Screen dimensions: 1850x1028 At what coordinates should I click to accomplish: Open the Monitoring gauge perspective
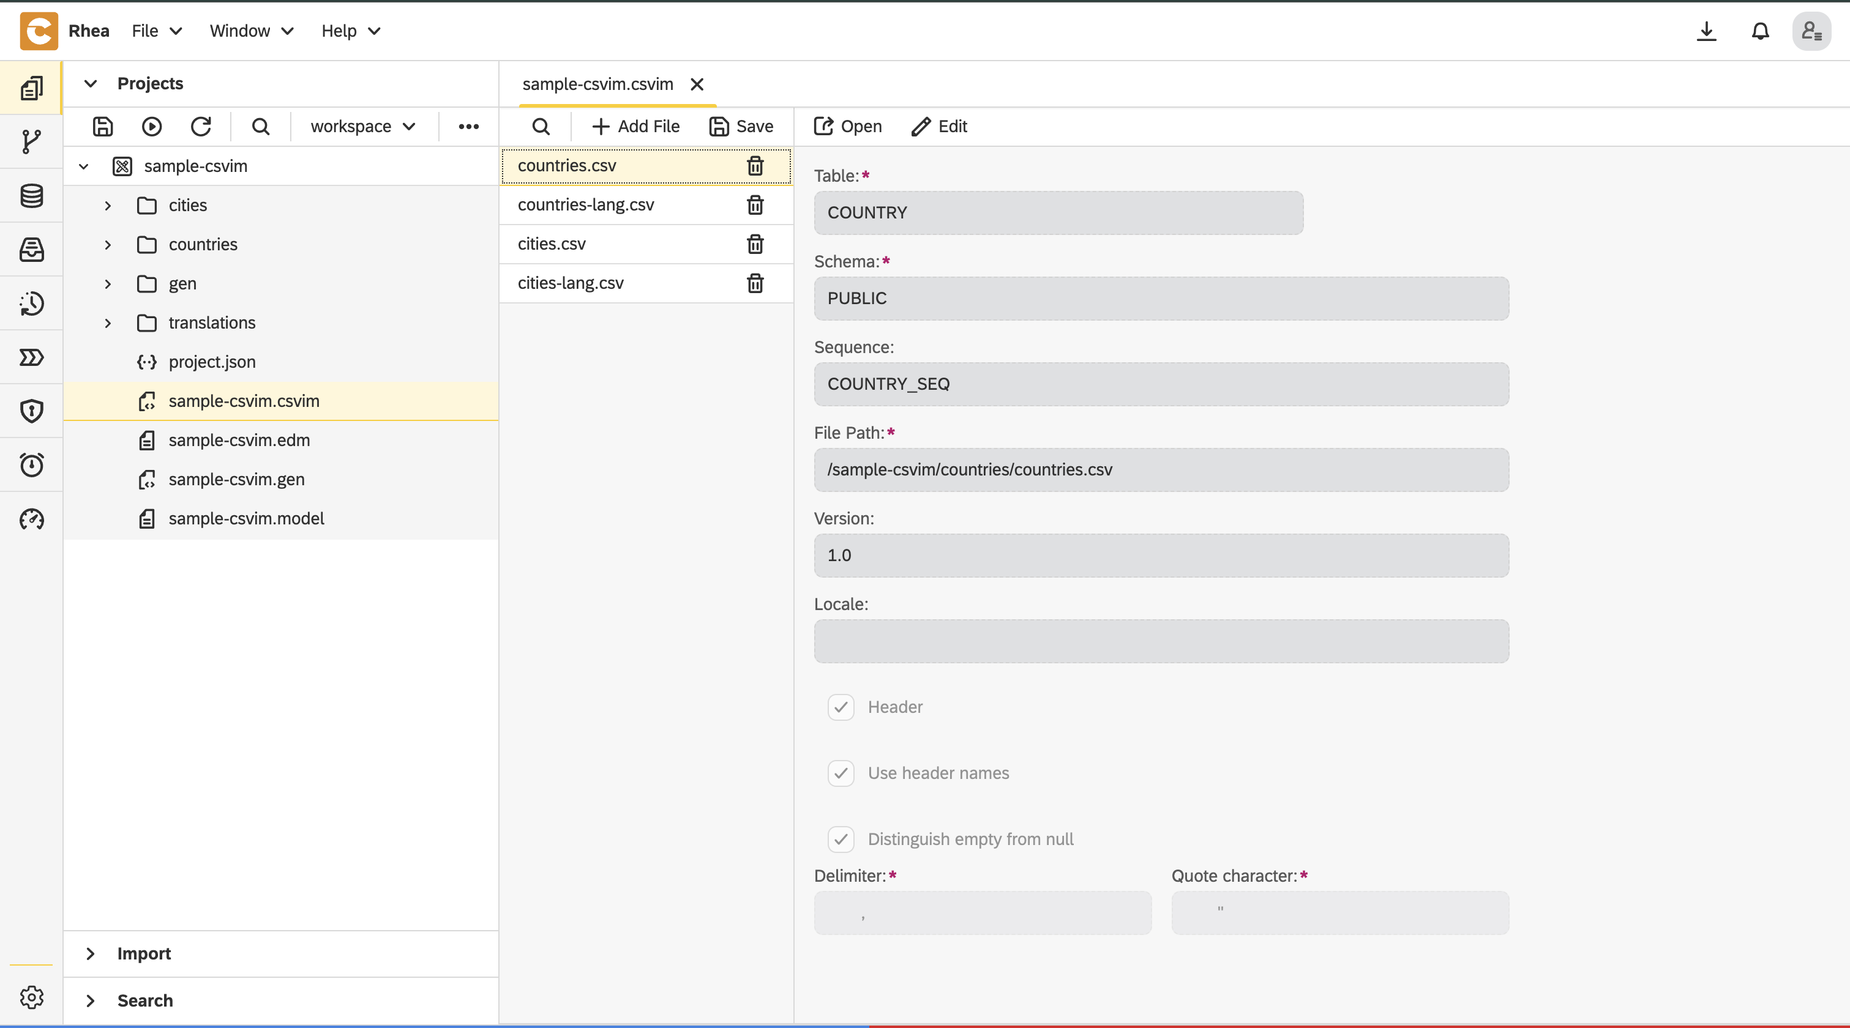point(32,518)
